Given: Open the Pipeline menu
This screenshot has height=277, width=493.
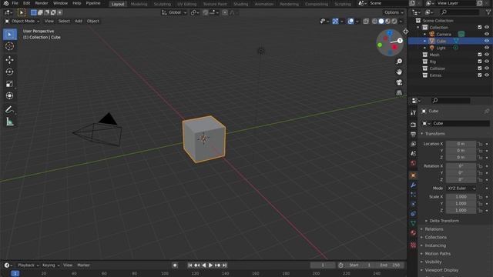Looking at the screenshot, I should pyautogui.click(x=93, y=3).
